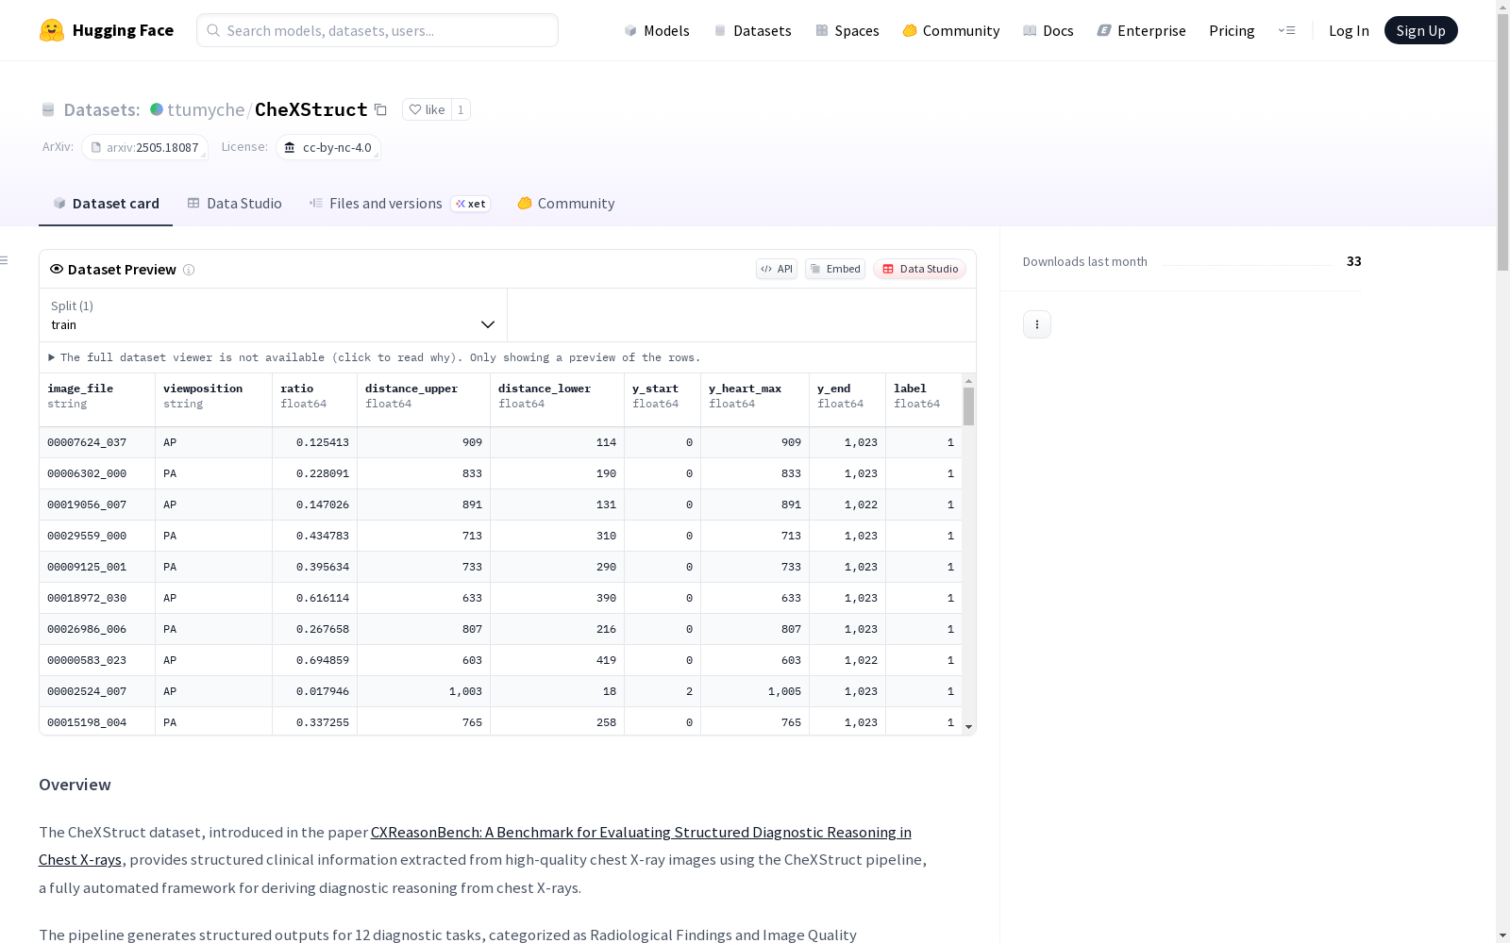Expand the full dataset viewer not available notice
1510x943 pixels.
[375, 357]
